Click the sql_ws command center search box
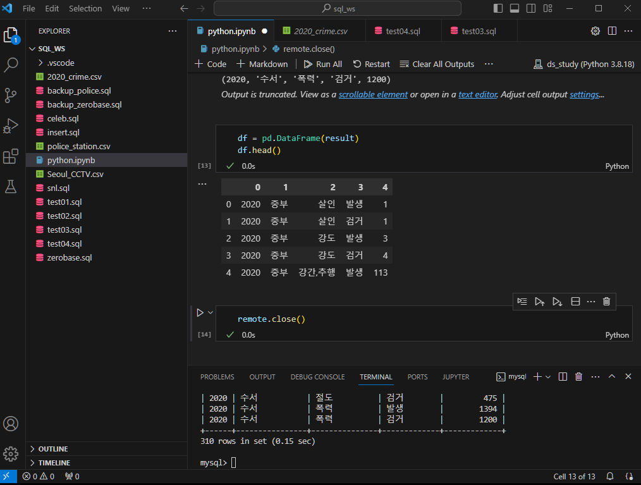 338,8
